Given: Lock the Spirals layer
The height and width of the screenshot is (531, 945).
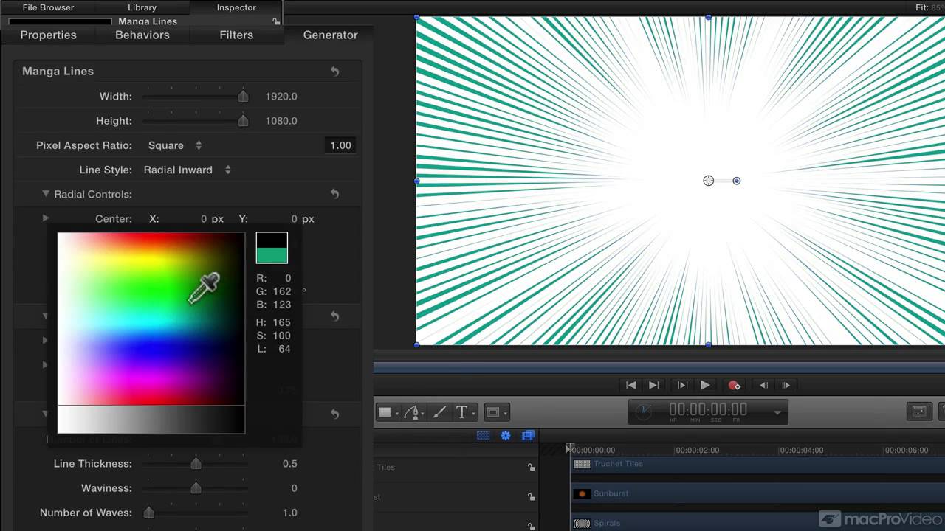Looking at the screenshot, I should pyautogui.click(x=531, y=526).
